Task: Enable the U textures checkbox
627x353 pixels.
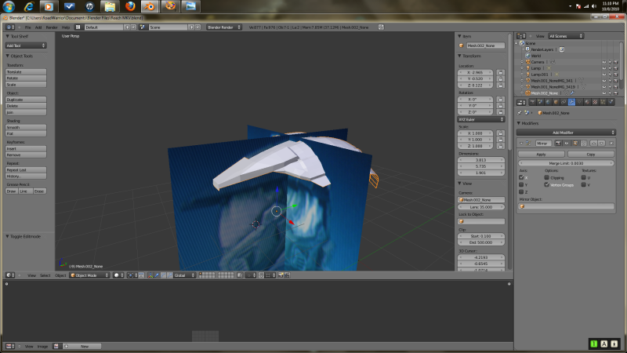Action: [x=583, y=177]
